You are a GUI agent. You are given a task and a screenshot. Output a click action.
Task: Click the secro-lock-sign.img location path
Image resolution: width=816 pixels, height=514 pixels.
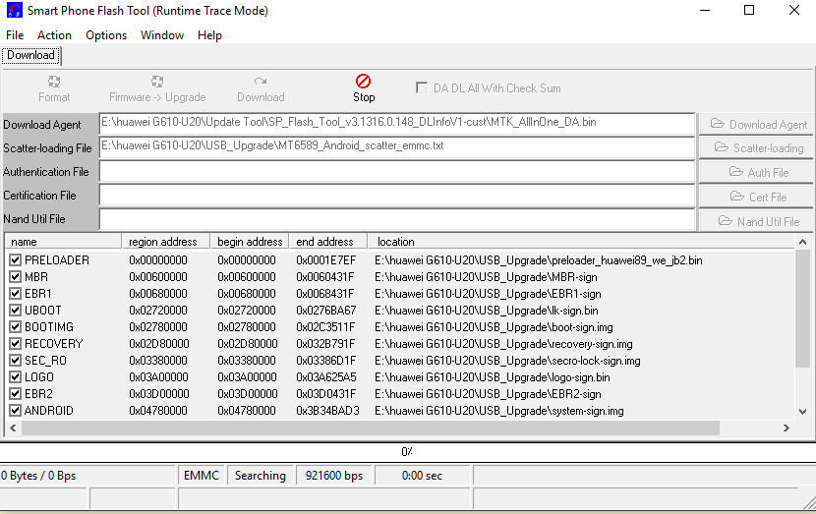[x=507, y=360]
